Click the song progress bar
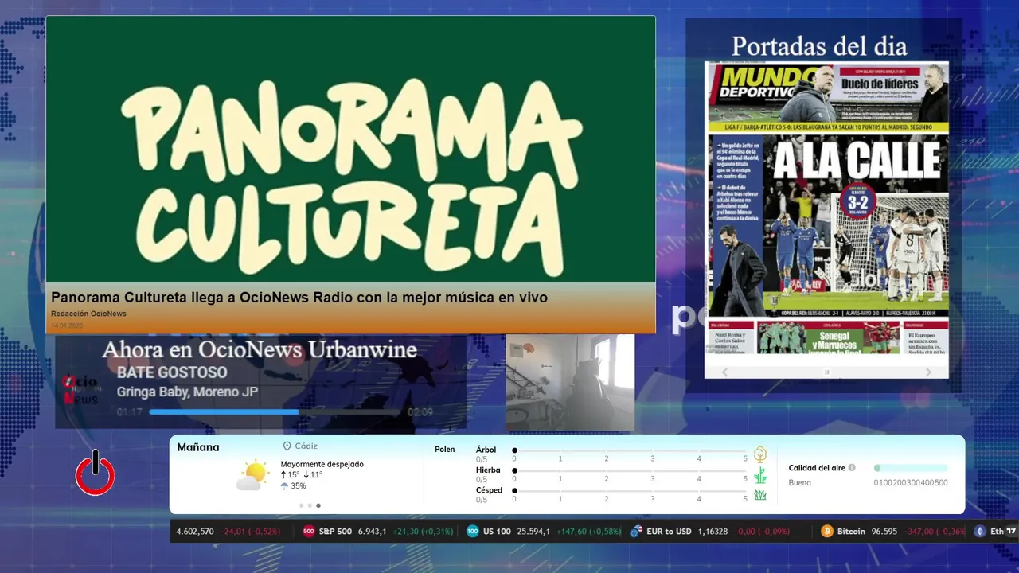The height and width of the screenshot is (573, 1019). pyautogui.click(x=275, y=412)
